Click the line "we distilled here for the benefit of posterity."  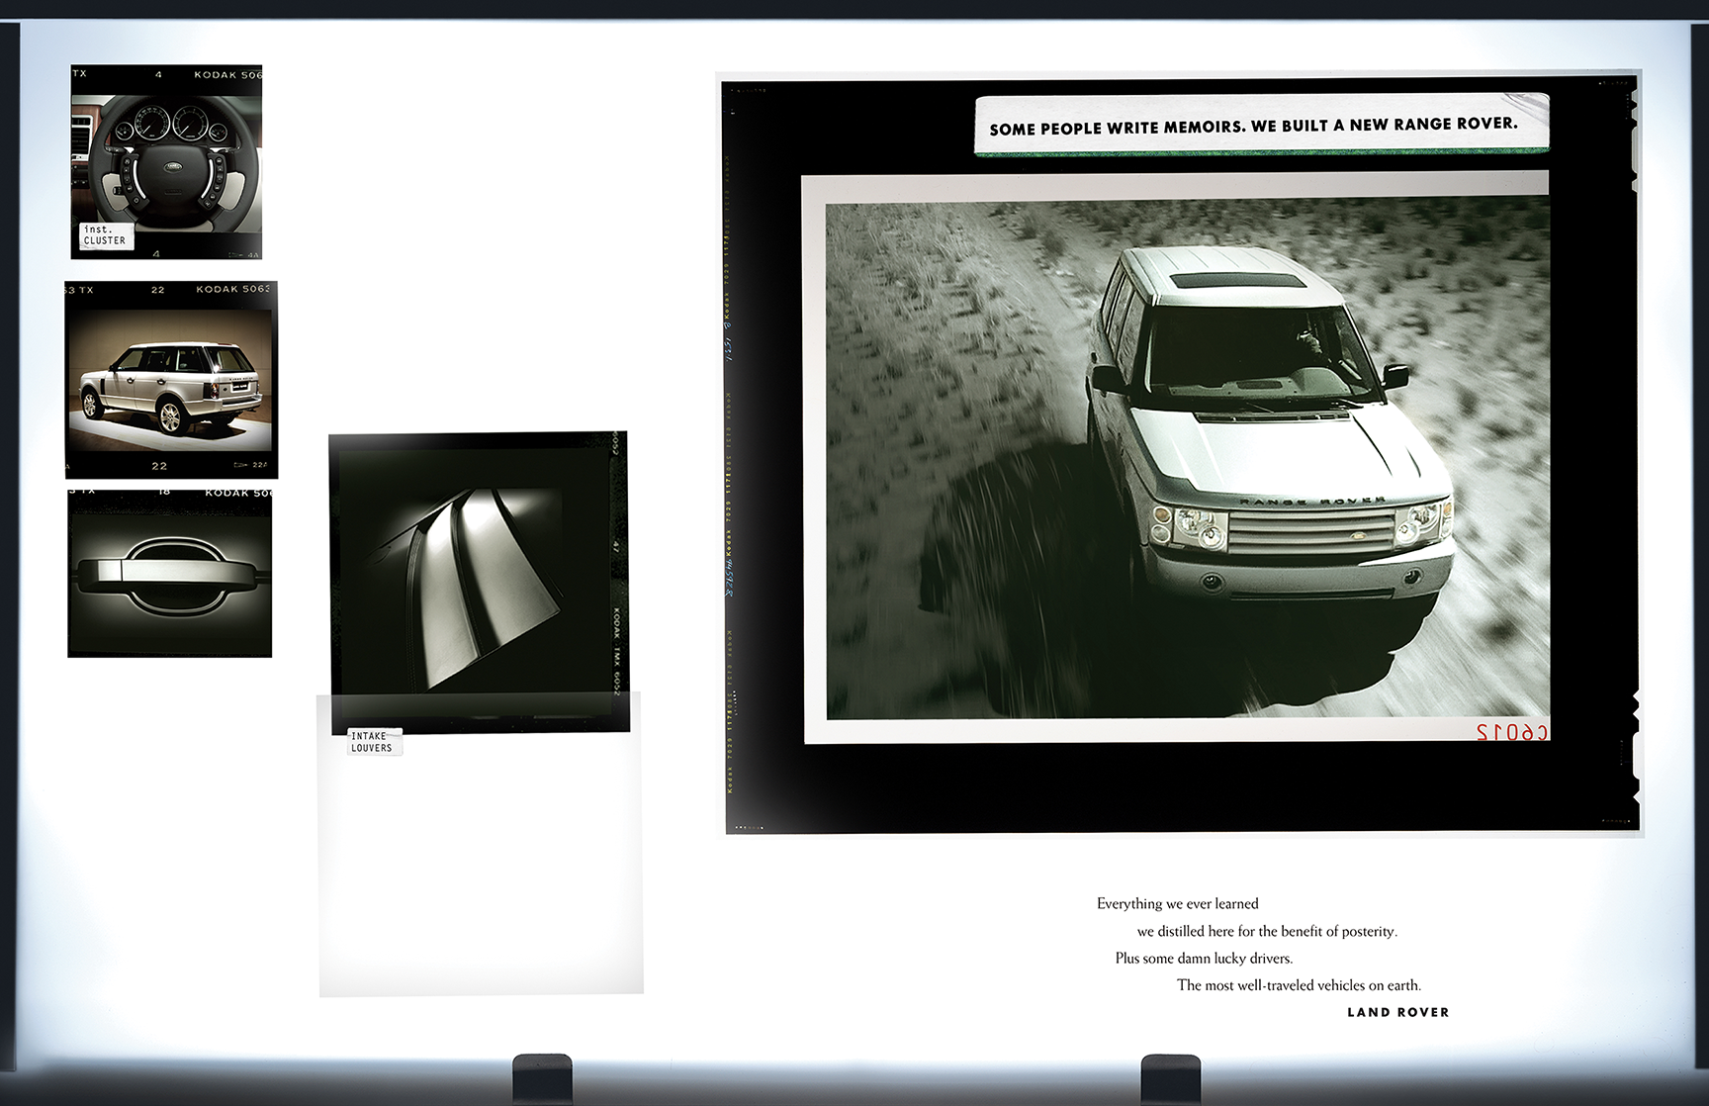click(x=1267, y=931)
